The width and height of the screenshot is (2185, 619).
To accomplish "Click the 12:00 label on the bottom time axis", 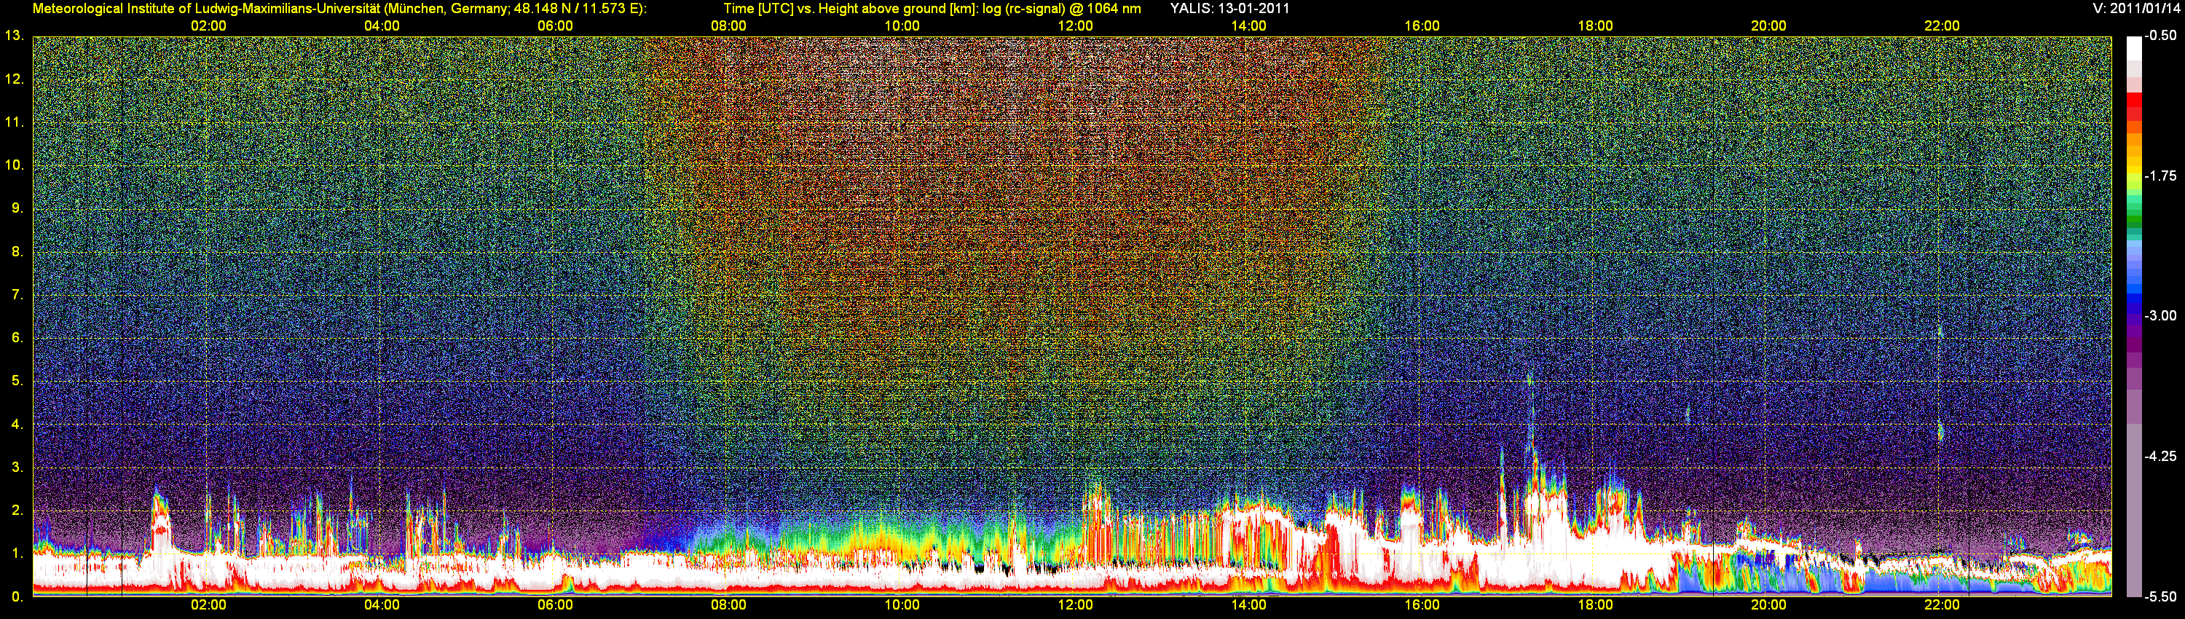I will click(1076, 605).
